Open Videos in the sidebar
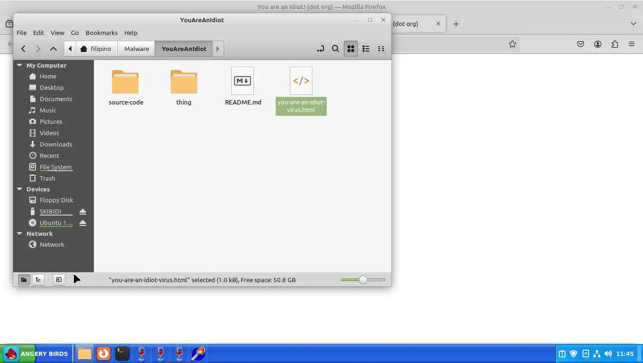Image resolution: width=643 pixels, height=363 pixels. 49,133
